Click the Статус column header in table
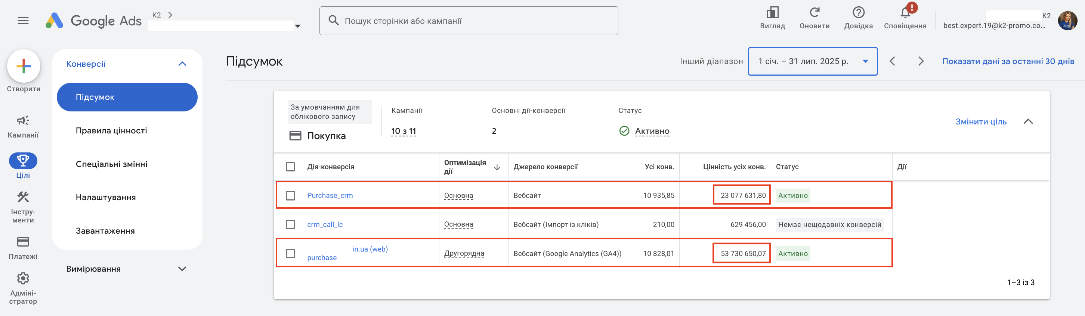 pyautogui.click(x=787, y=167)
